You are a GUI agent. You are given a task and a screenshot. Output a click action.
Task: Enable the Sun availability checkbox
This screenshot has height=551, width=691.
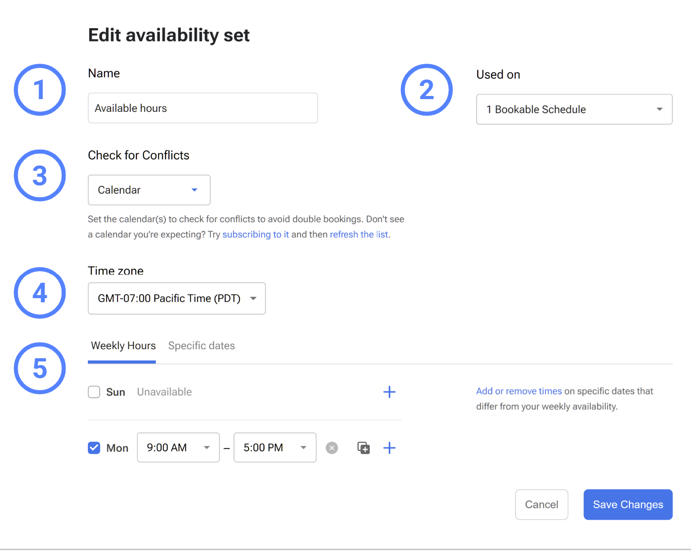pos(94,392)
